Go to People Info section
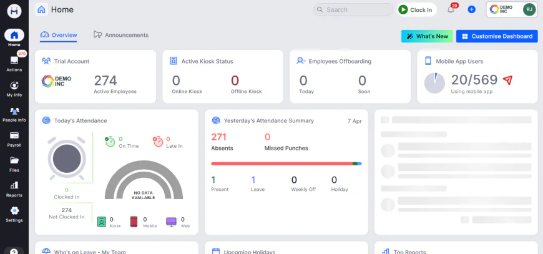 pos(14,111)
